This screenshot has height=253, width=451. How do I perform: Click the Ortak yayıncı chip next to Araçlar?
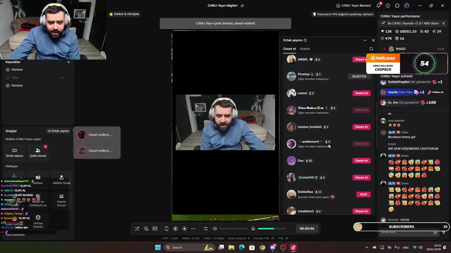click(58, 131)
